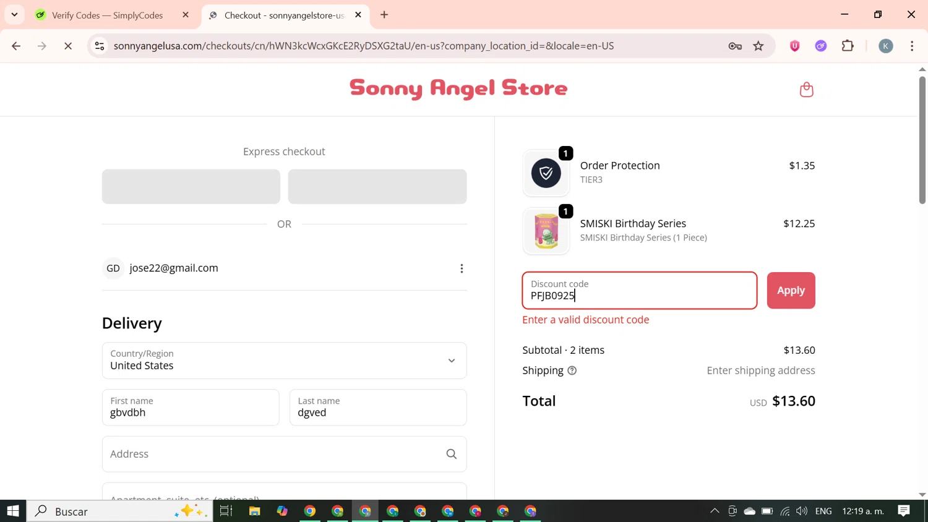Apply the discount code
The height and width of the screenshot is (522, 928).
[791, 291]
